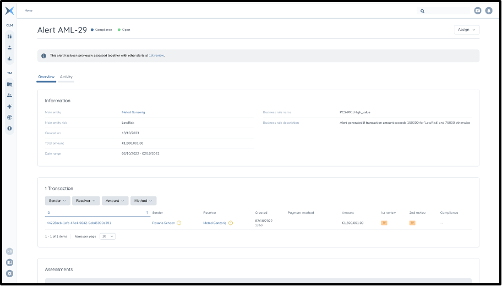Open the lightbulb icon in sidebar
The height and width of the screenshot is (286, 502).
pyautogui.click(x=9, y=106)
